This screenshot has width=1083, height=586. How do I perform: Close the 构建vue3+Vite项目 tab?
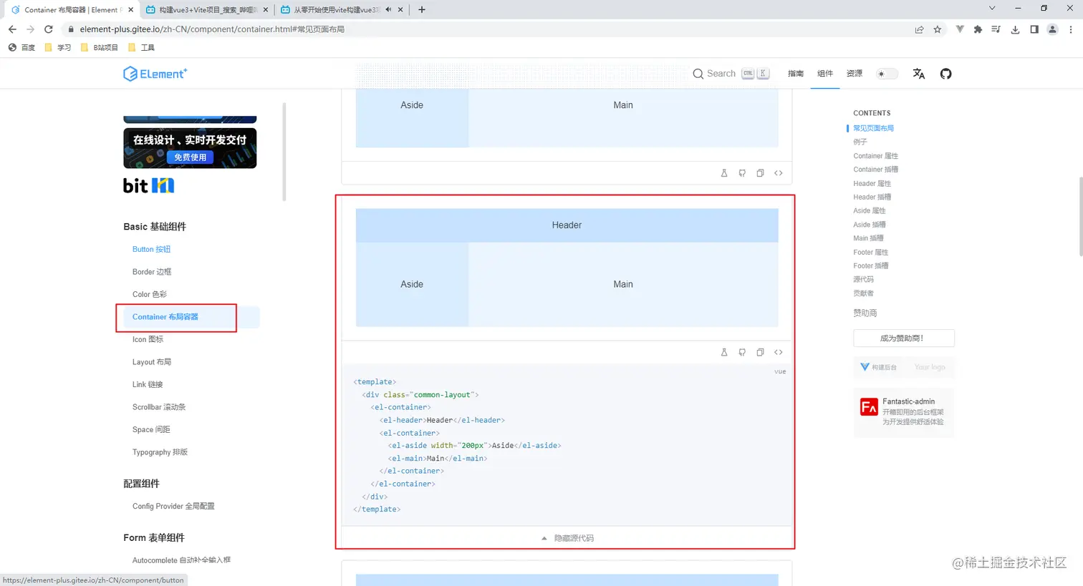click(x=266, y=10)
